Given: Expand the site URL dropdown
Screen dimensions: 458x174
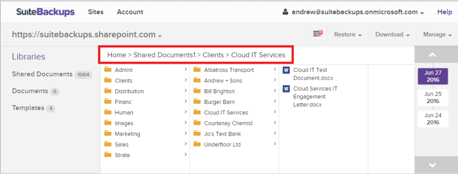Looking at the screenshot, I should (87, 35).
